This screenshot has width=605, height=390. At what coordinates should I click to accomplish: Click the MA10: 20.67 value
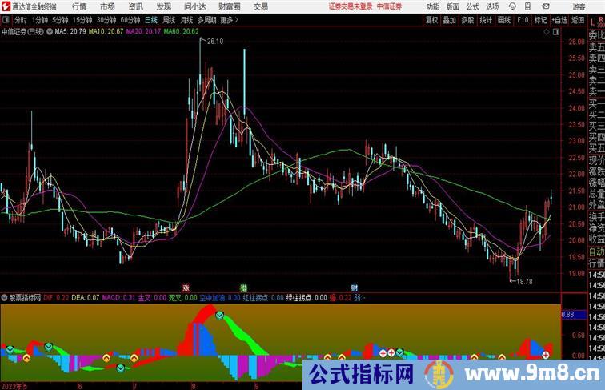[106, 32]
